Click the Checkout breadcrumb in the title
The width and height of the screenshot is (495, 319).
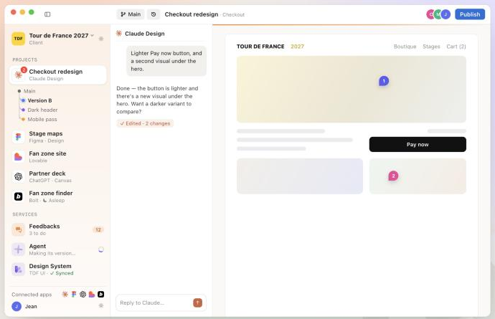tap(233, 14)
